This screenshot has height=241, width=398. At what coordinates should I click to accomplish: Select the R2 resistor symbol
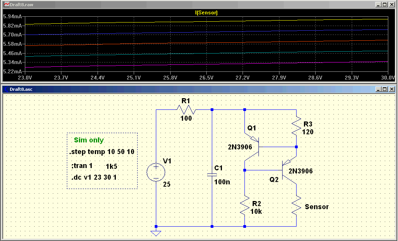[245, 206]
